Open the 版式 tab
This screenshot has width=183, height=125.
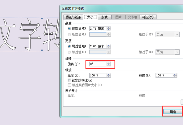tap(104, 17)
